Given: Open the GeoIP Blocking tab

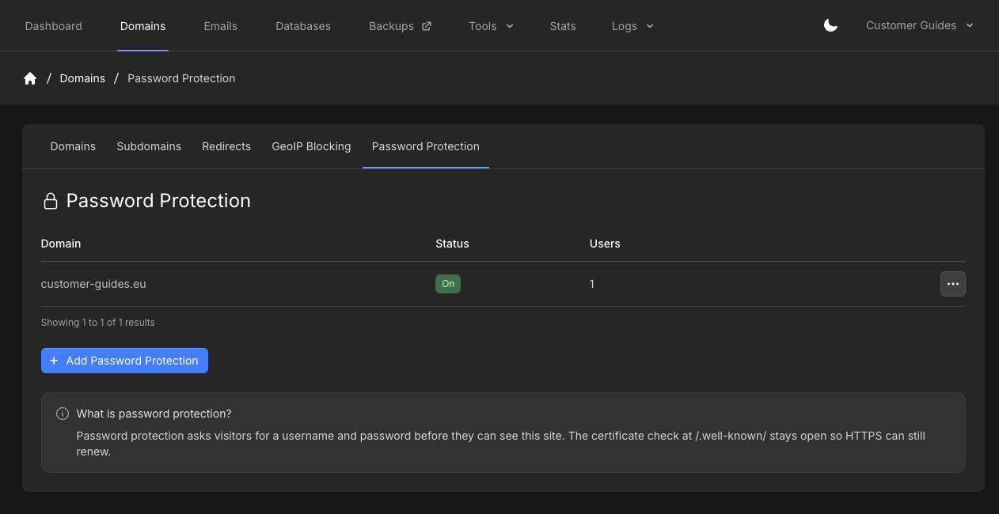Looking at the screenshot, I should tap(311, 146).
